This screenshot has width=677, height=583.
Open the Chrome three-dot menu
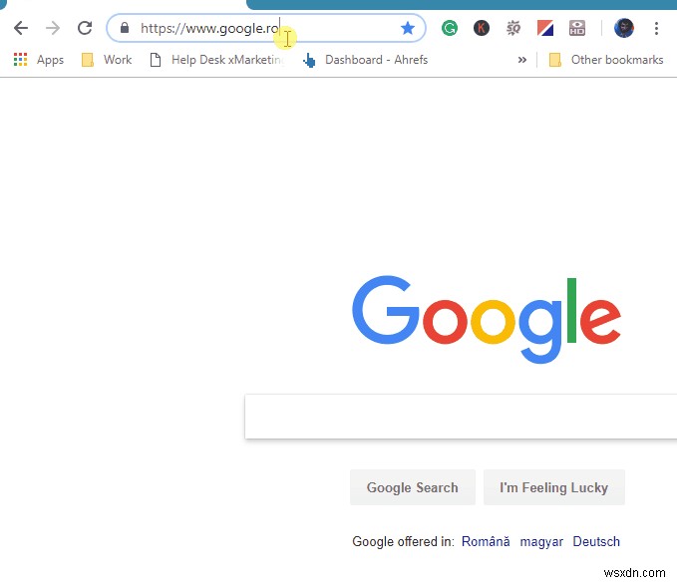[656, 29]
